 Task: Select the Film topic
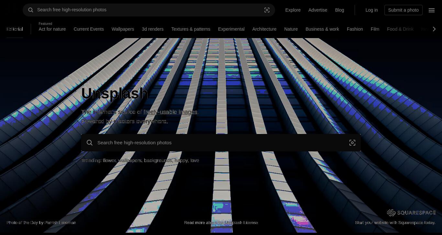(375, 29)
